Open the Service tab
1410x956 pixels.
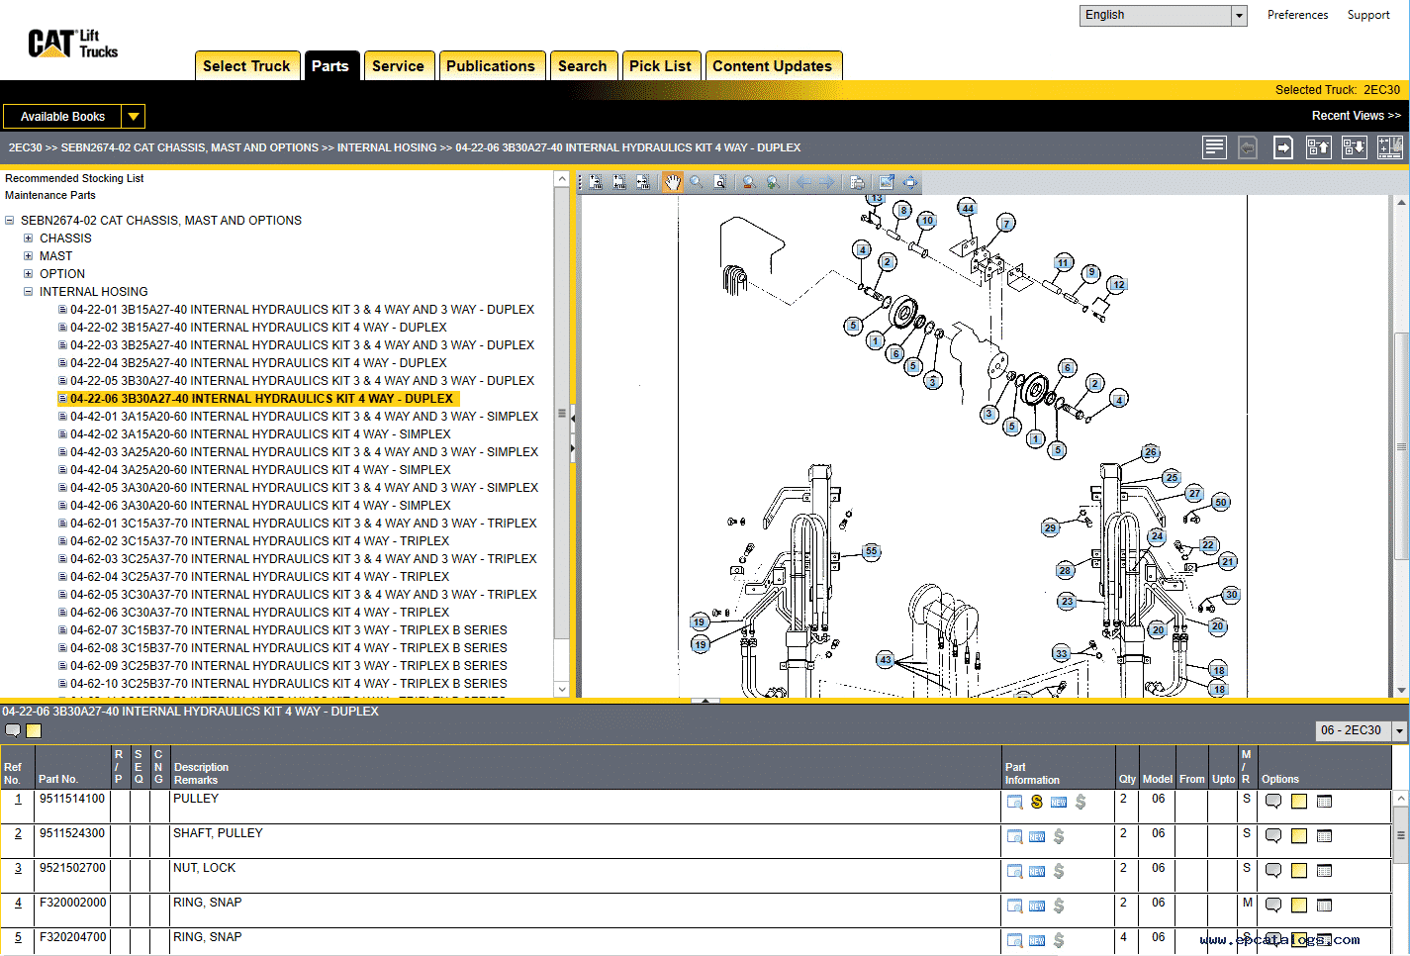tap(398, 65)
